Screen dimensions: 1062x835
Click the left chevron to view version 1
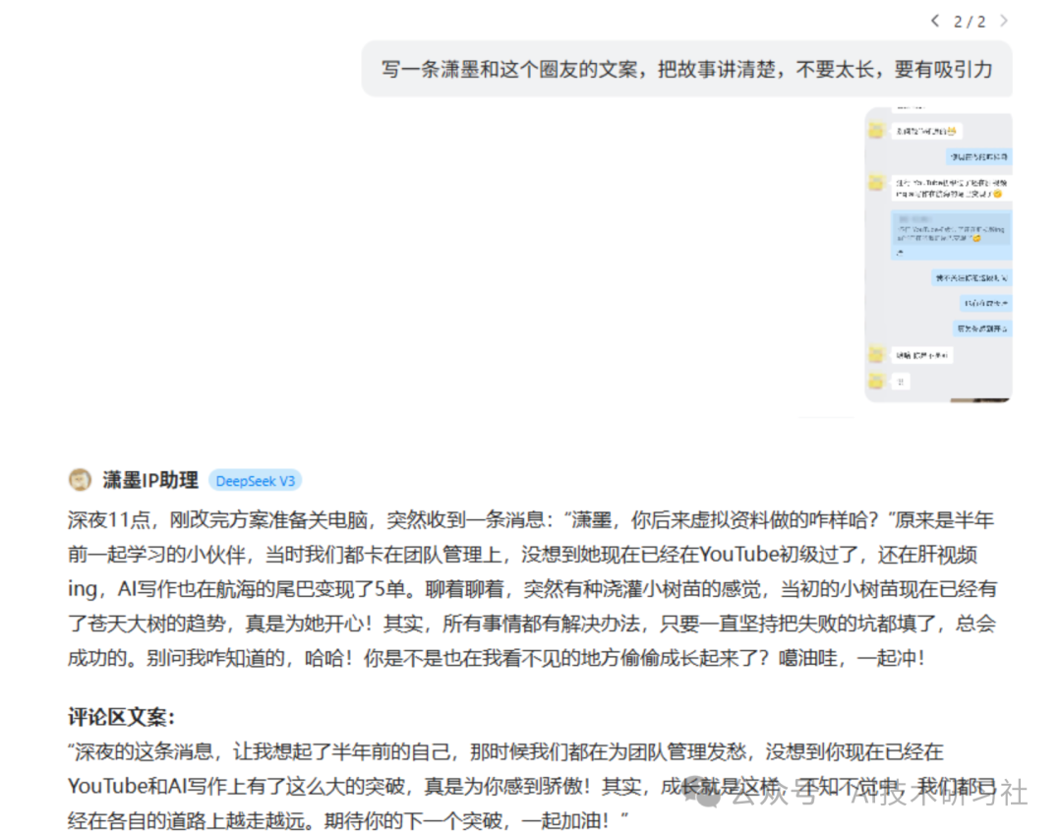tap(935, 21)
